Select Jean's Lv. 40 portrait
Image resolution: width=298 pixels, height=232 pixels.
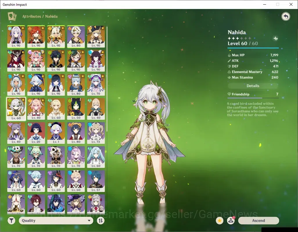click(x=96, y=109)
